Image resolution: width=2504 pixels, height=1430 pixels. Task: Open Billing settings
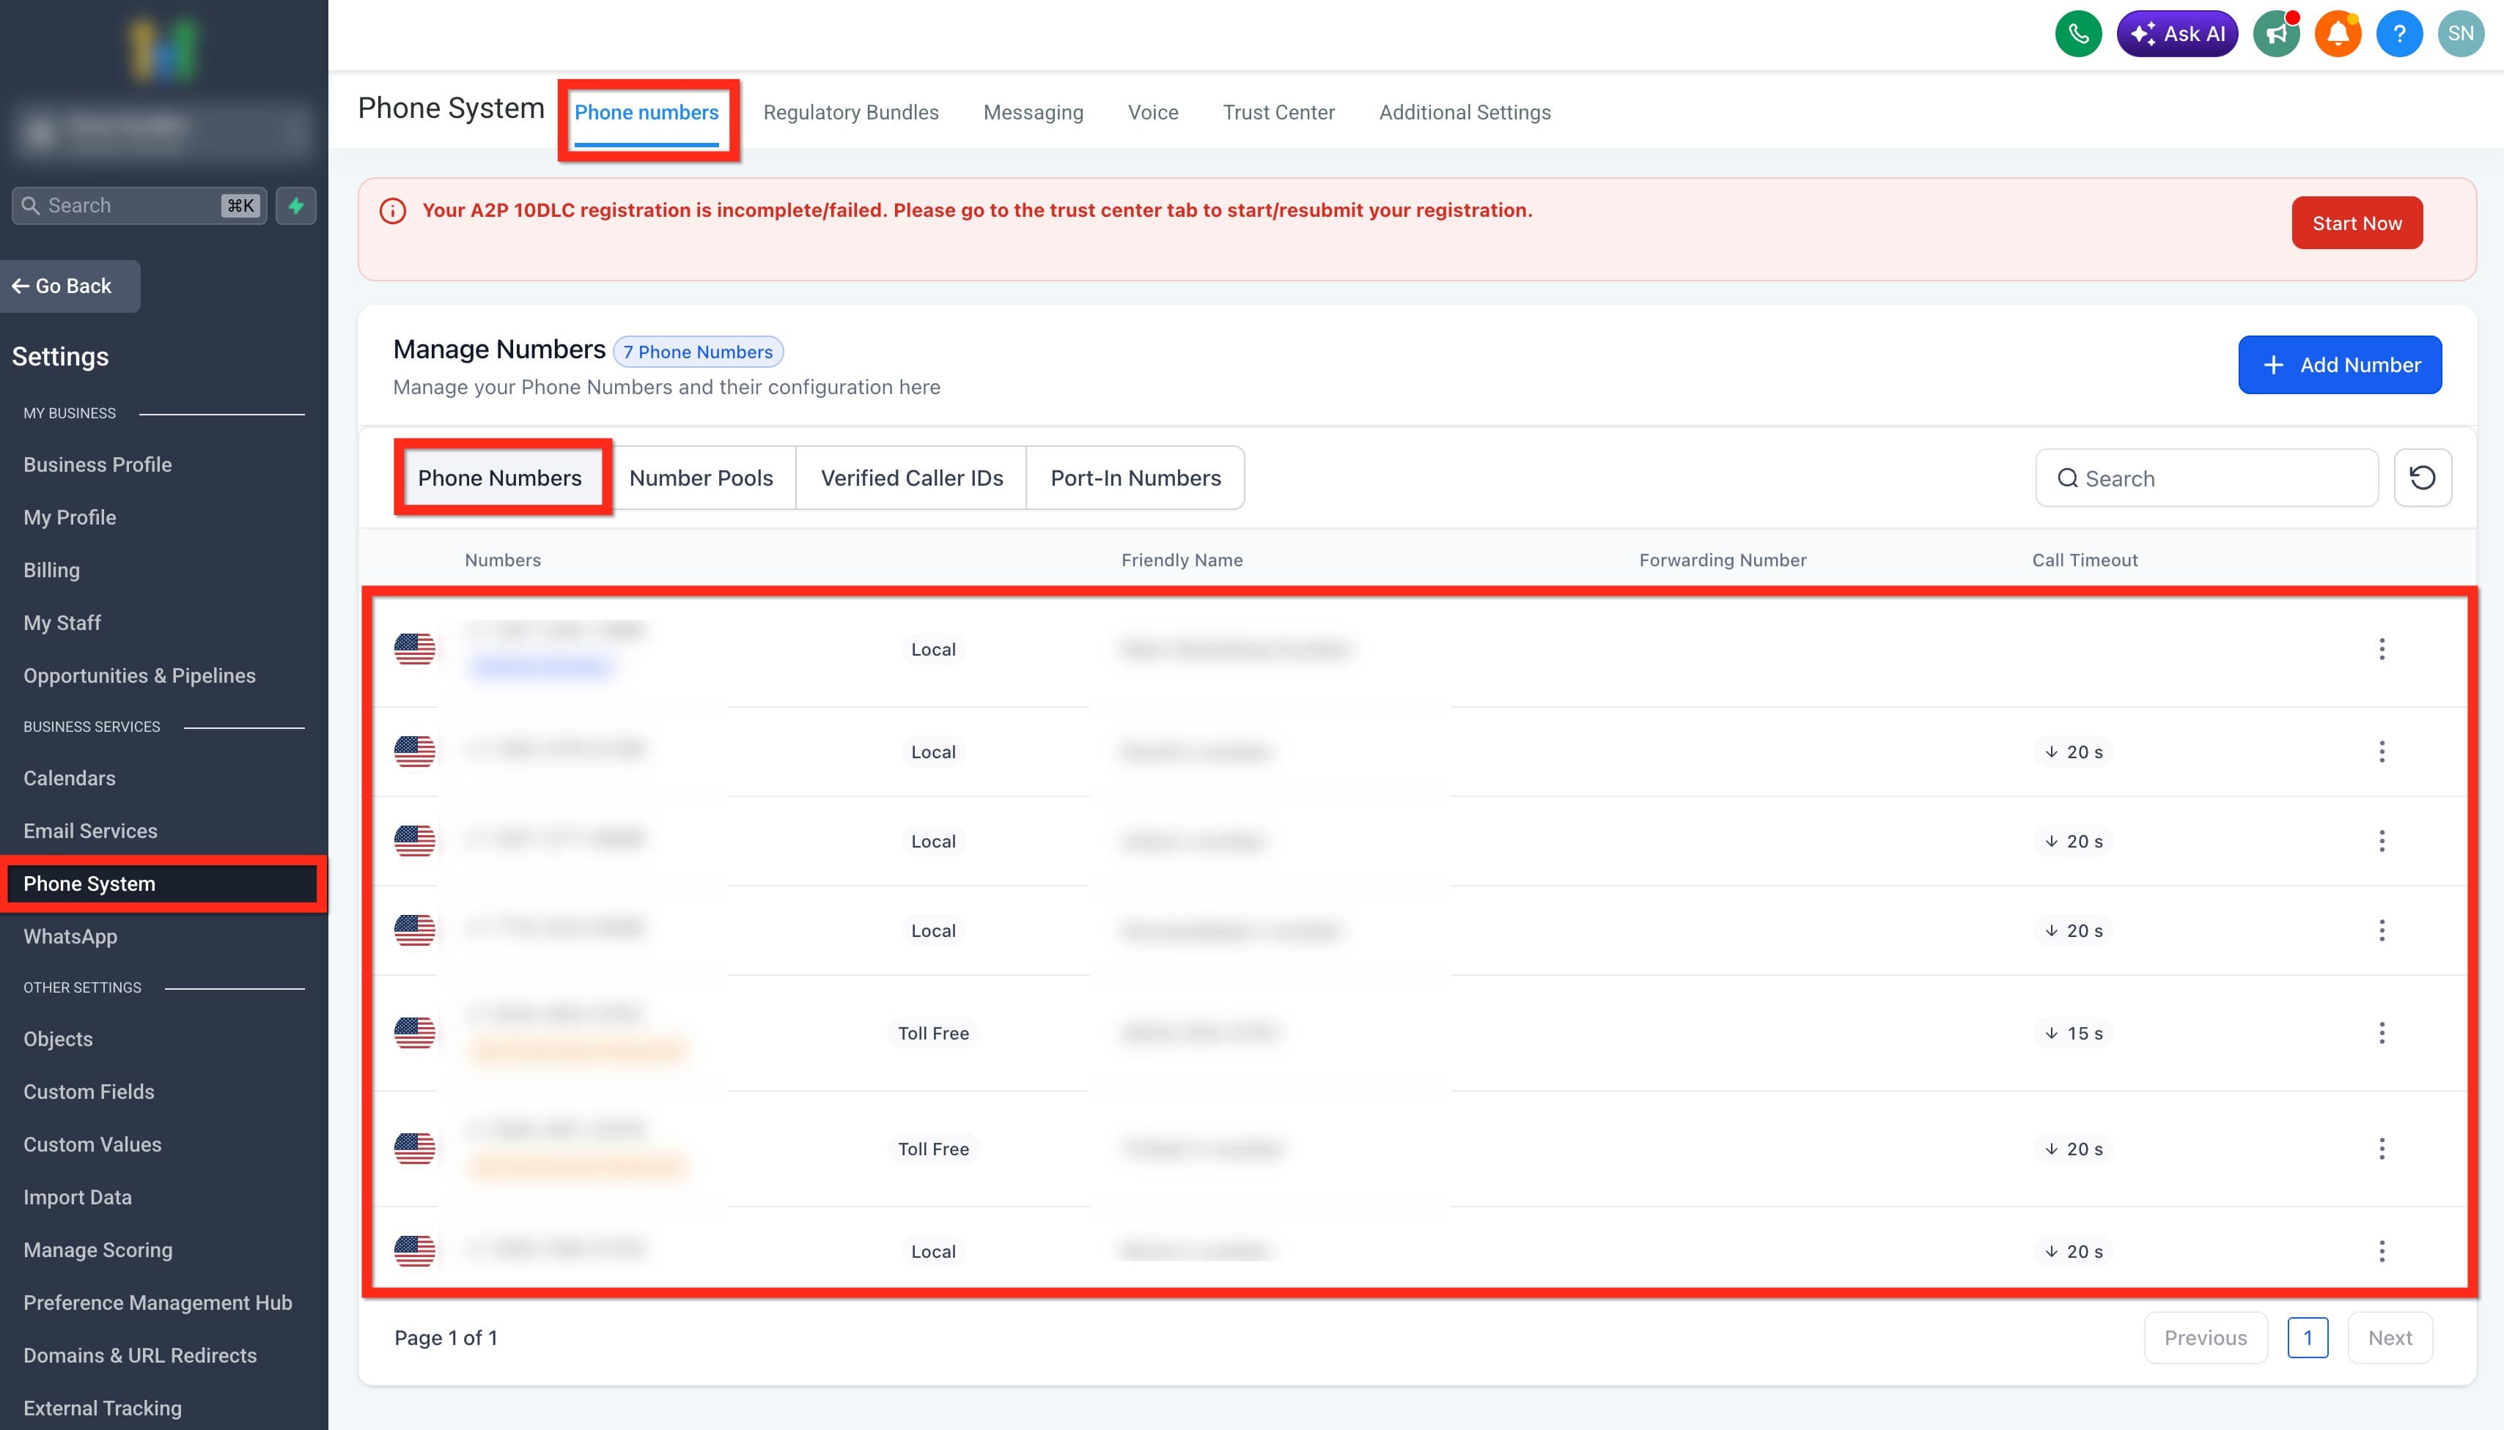tap(51, 571)
